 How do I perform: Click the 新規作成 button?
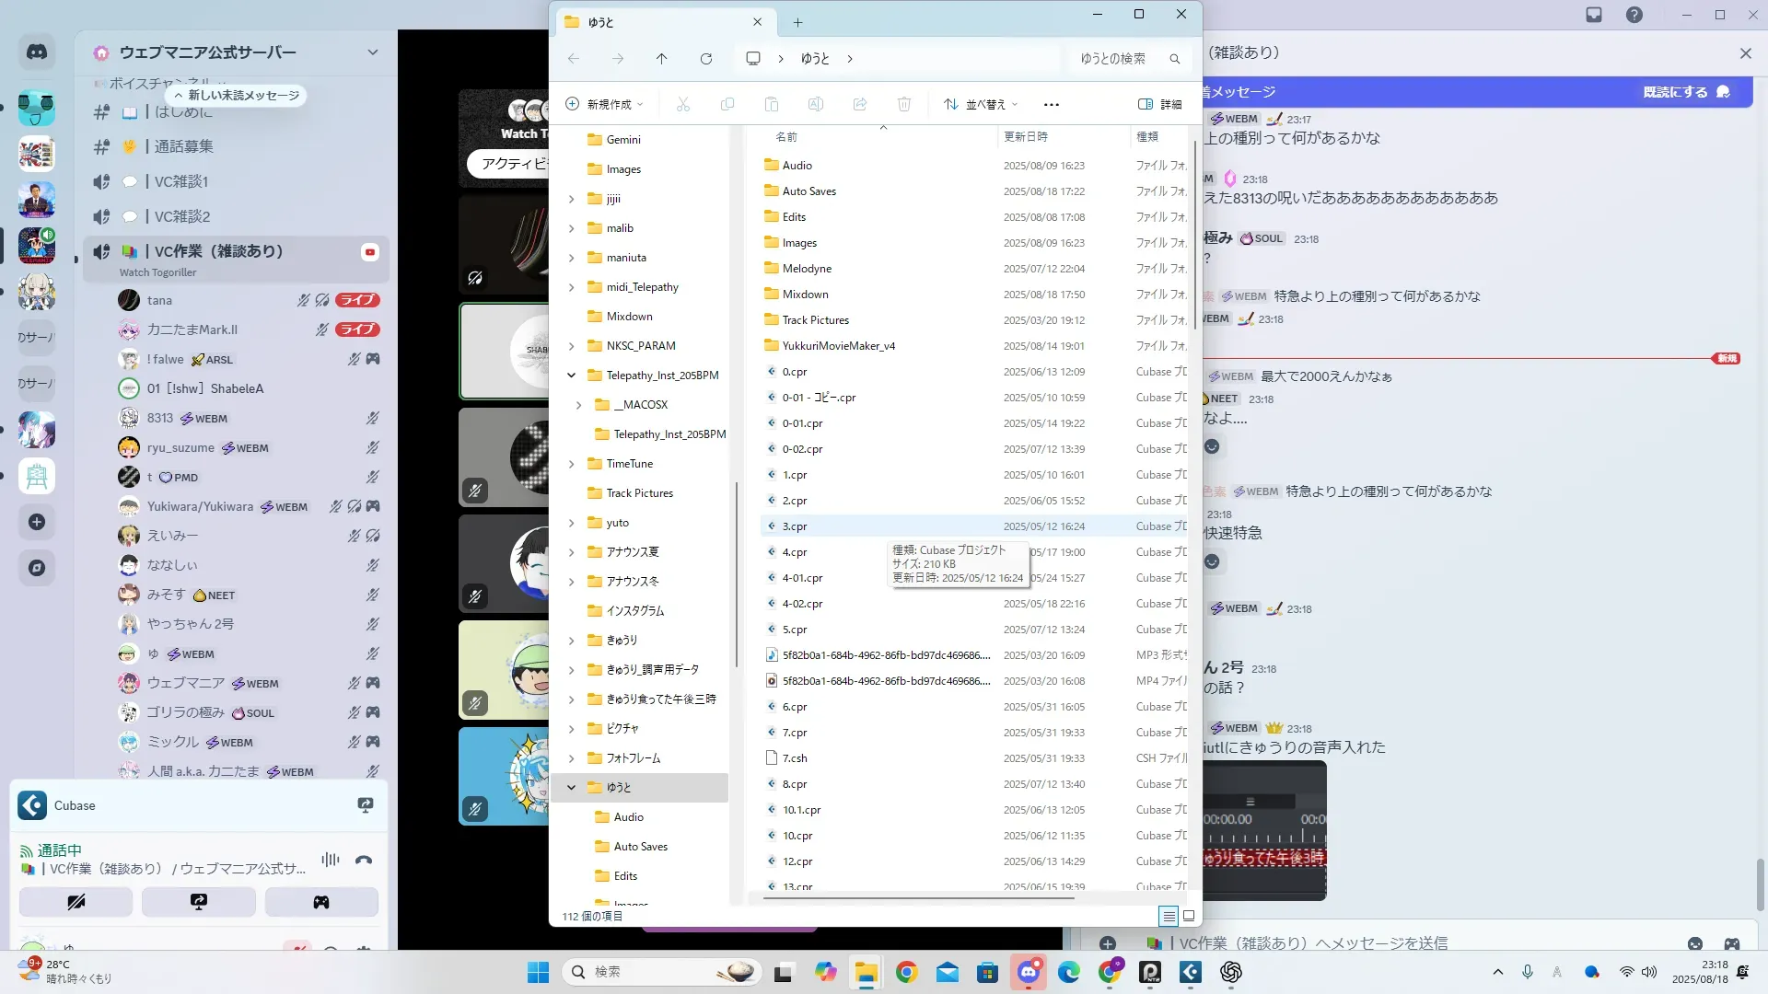click(604, 104)
